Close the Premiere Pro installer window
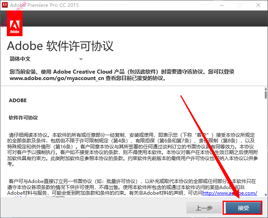 pyautogui.click(x=258, y=5)
